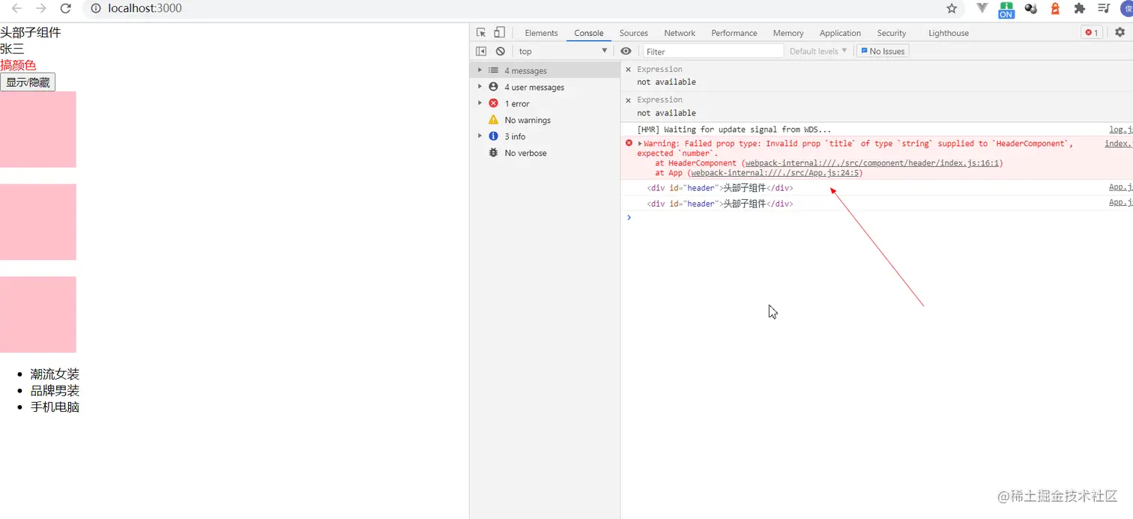Click the HMR waiting message line
This screenshot has height=519, width=1133.
coord(734,130)
